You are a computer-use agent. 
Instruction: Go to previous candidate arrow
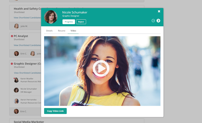(153, 21)
